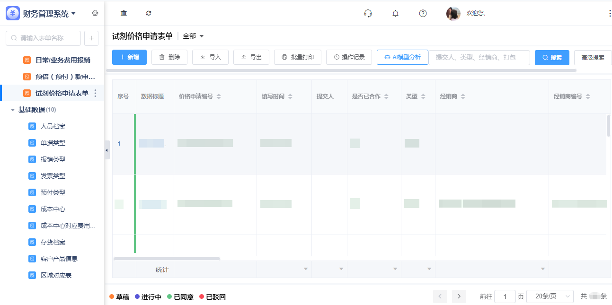Sort by 填写时间 column
The height and width of the screenshot is (305, 612).
click(290, 96)
